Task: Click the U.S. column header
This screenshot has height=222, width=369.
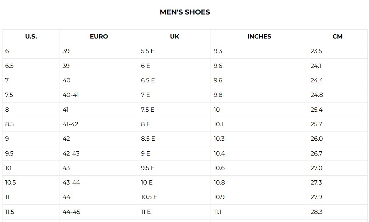Action: coord(31,36)
